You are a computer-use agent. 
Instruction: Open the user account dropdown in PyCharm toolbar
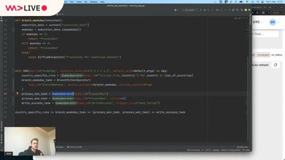click(176, 10)
